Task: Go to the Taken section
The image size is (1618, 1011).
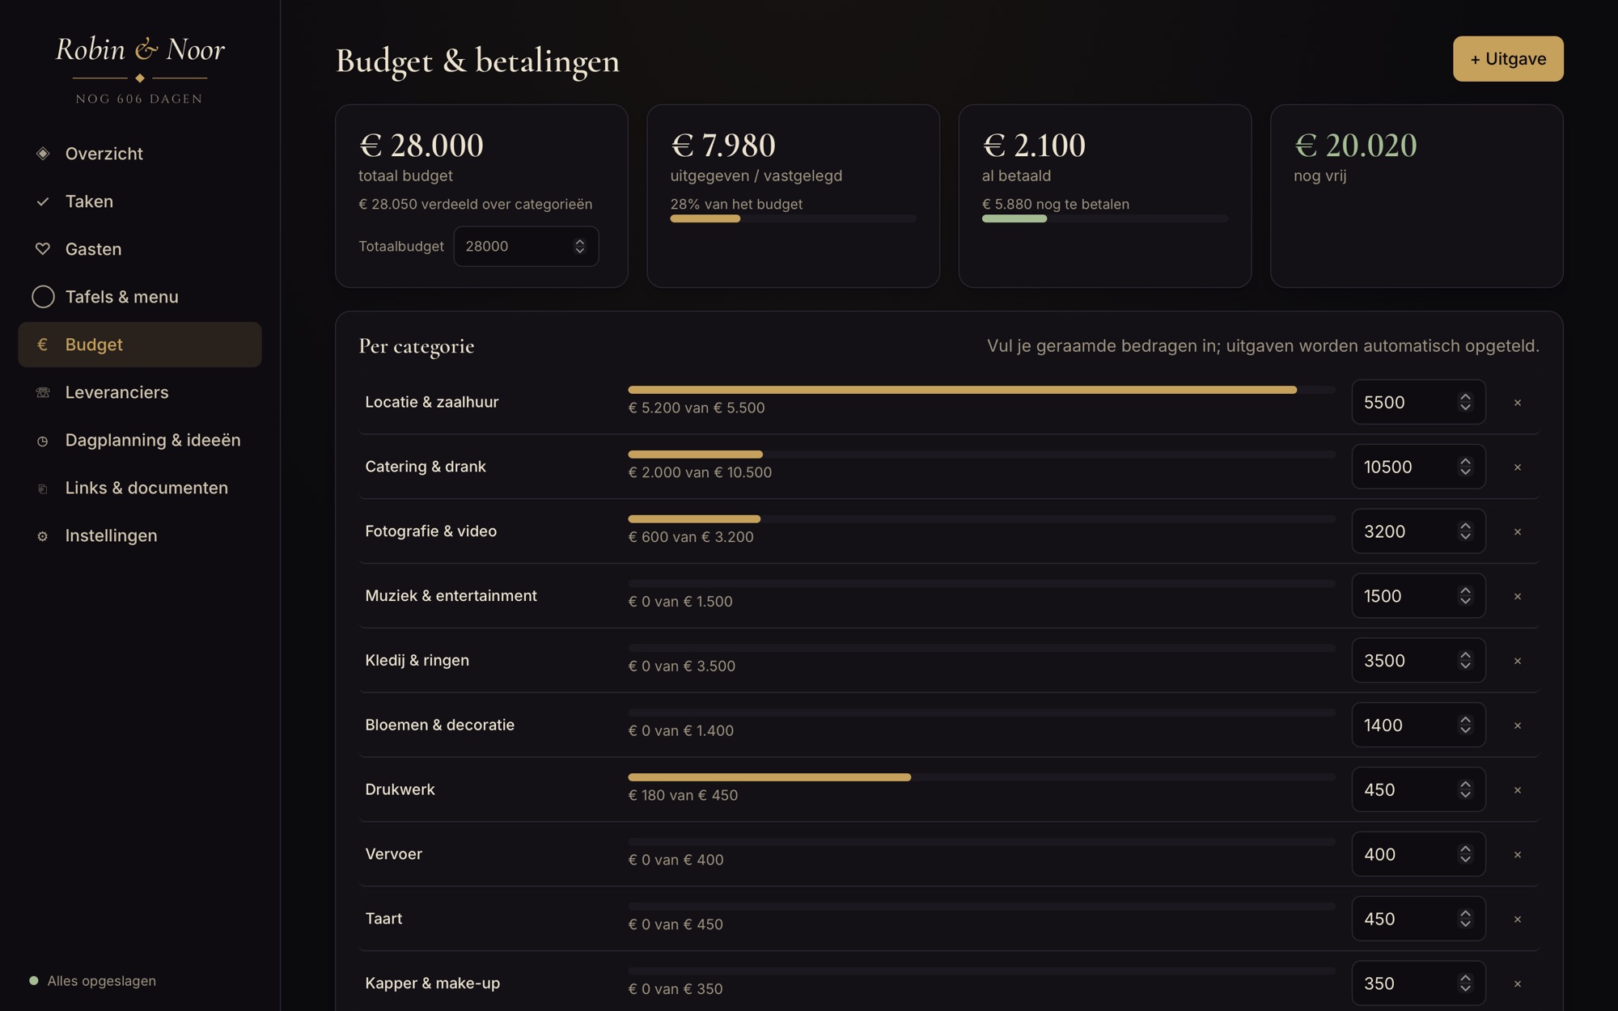Action: click(139, 201)
